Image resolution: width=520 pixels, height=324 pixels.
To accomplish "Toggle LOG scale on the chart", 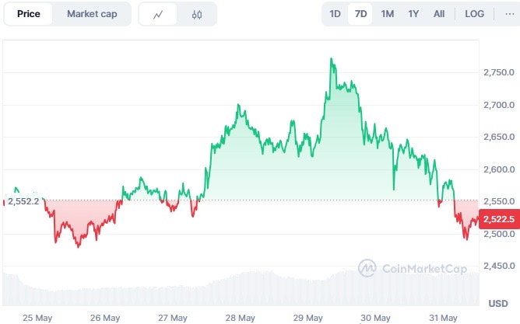I will point(474,14).
